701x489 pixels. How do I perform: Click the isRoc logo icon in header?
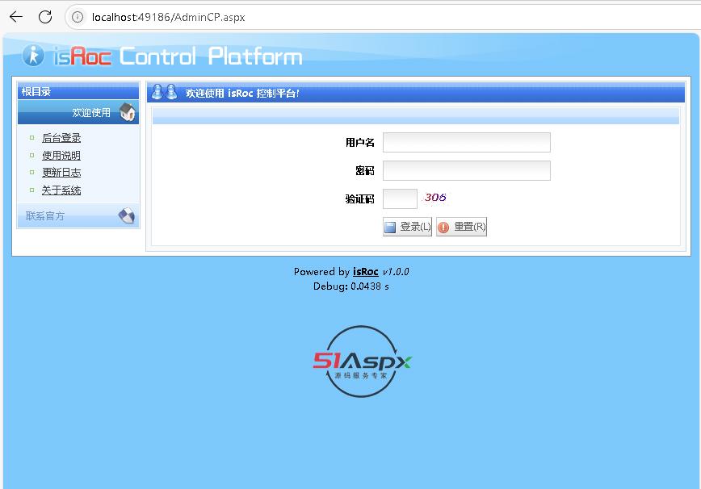(x=34, y=56)
